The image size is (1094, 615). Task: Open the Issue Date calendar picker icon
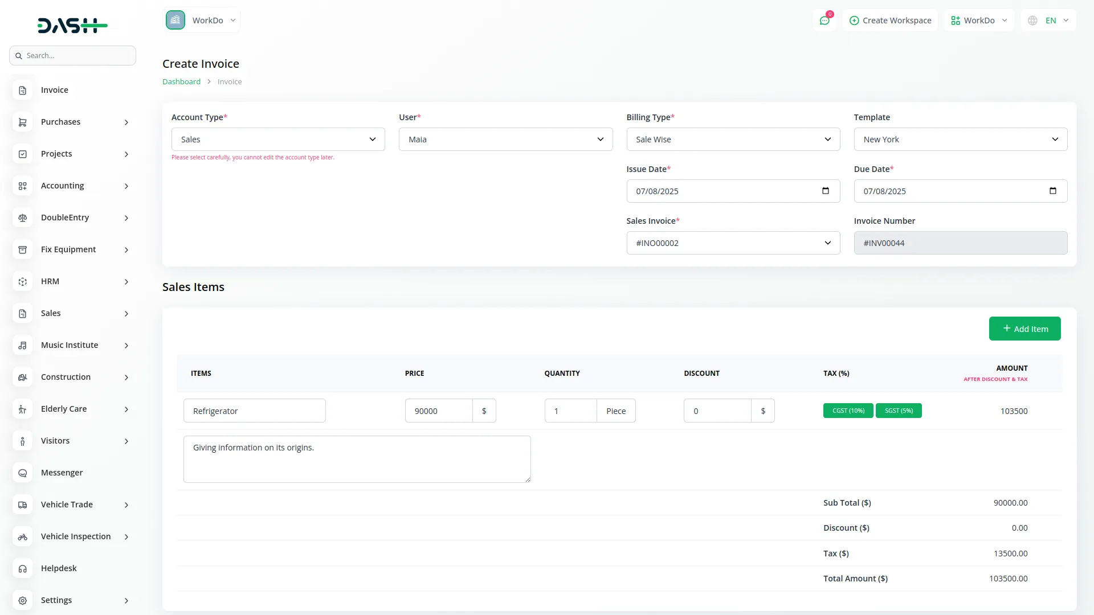(825, 191)
